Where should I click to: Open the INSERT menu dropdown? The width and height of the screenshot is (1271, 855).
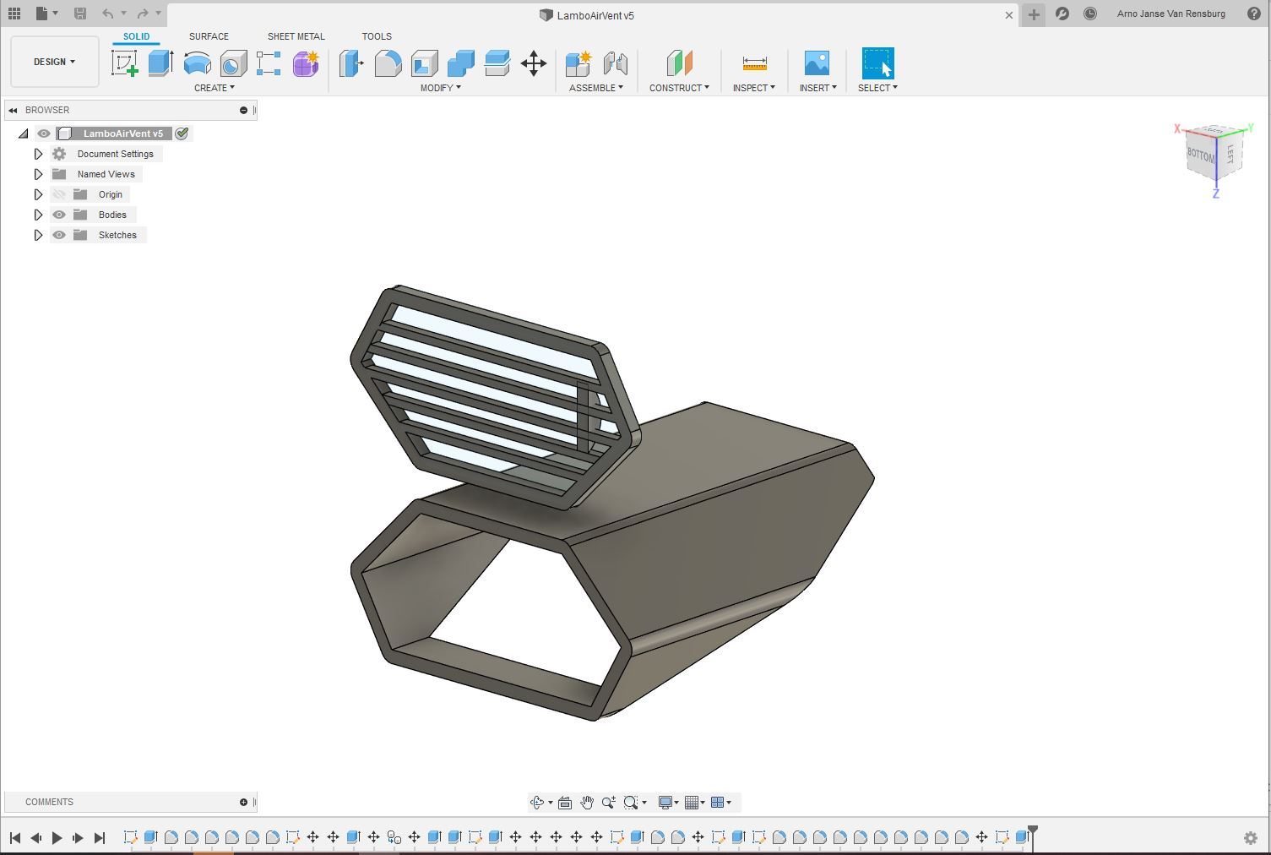pyautogui.click(x=818, y=88)
